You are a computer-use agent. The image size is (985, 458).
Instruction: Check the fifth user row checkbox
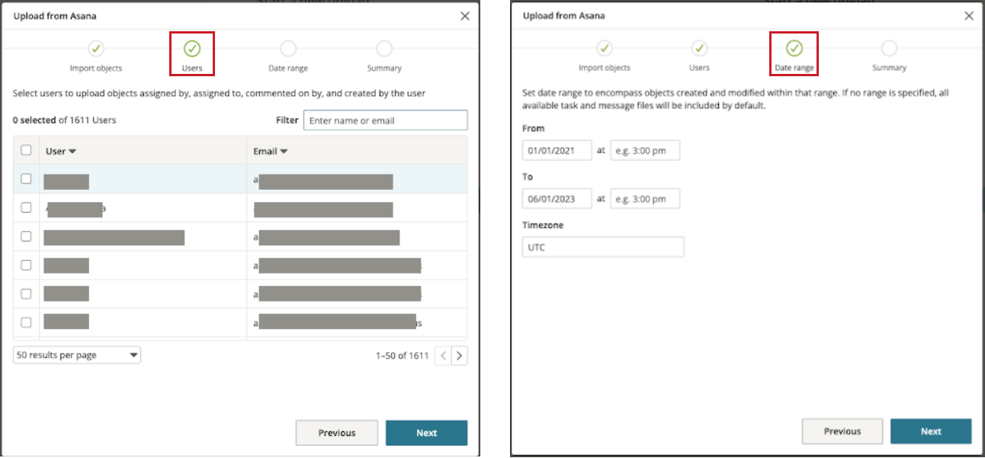coord(26,293)
